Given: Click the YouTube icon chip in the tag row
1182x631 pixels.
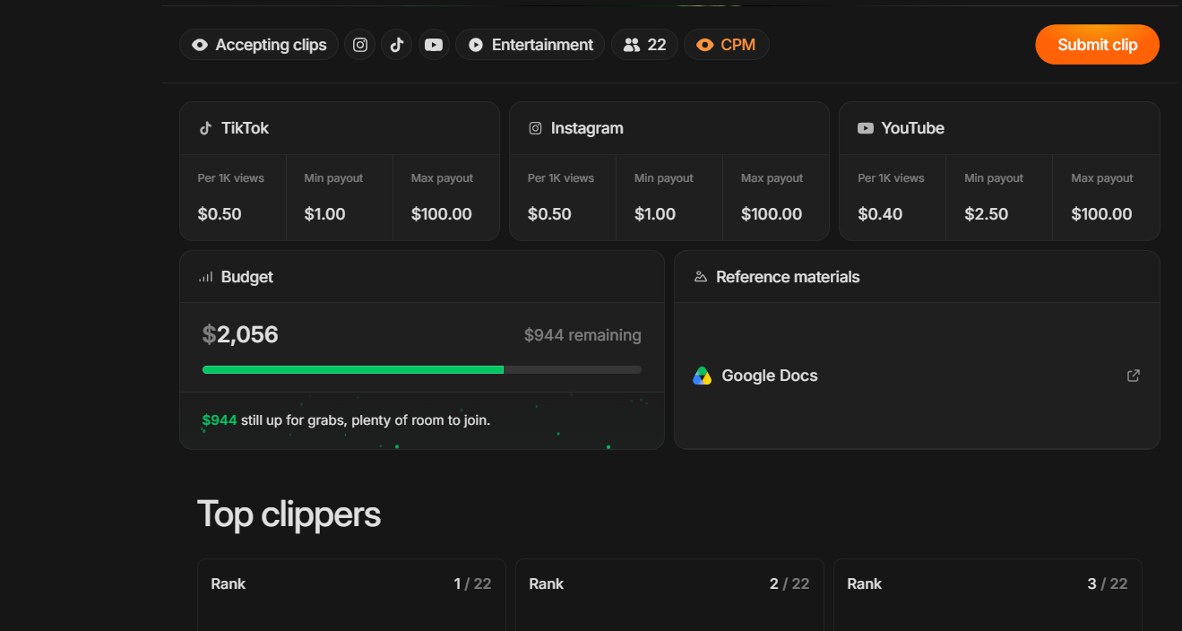Looking at the screenshot, I should pos(434,45).
